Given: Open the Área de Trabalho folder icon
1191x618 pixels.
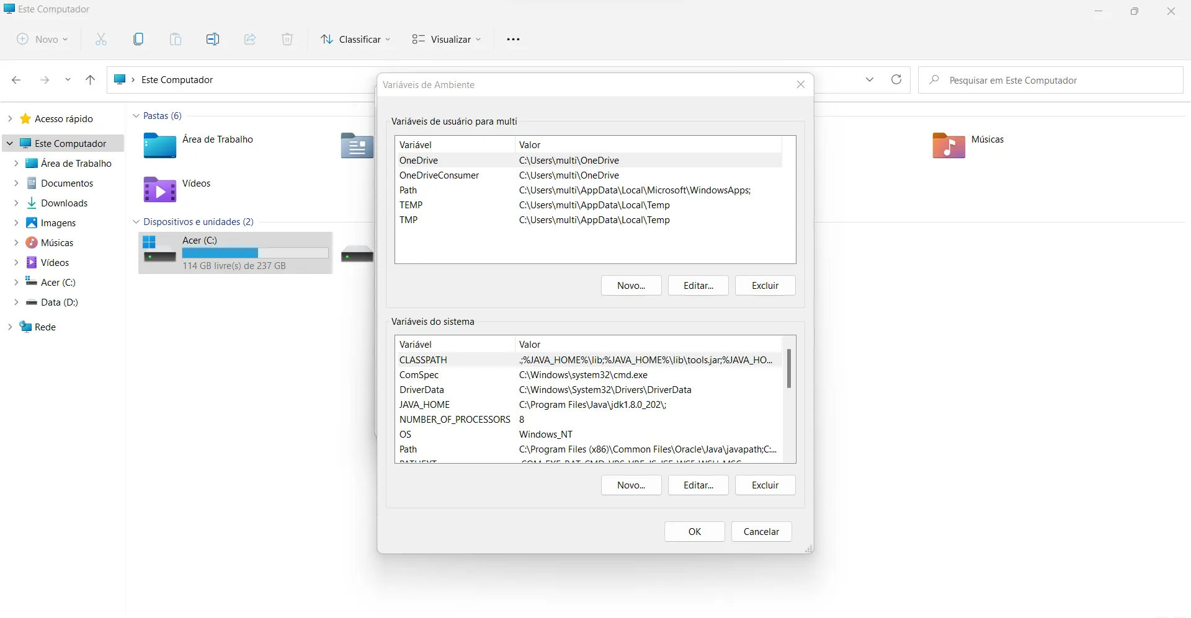Looking at the screenshot, I should pyautogui.click(x=160, y=146).
